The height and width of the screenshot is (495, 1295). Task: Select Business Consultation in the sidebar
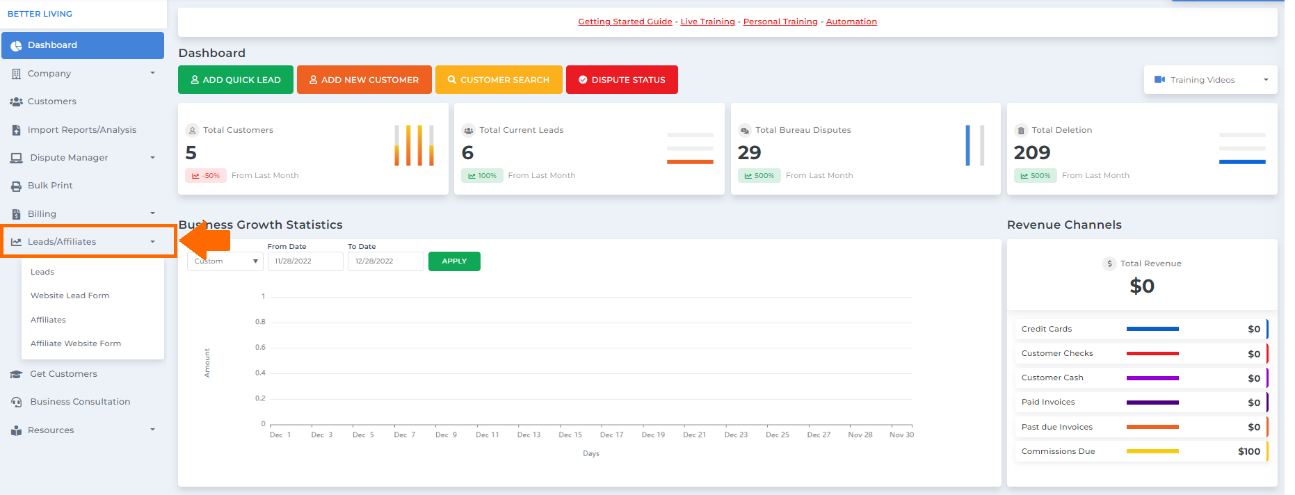[80, 402]
